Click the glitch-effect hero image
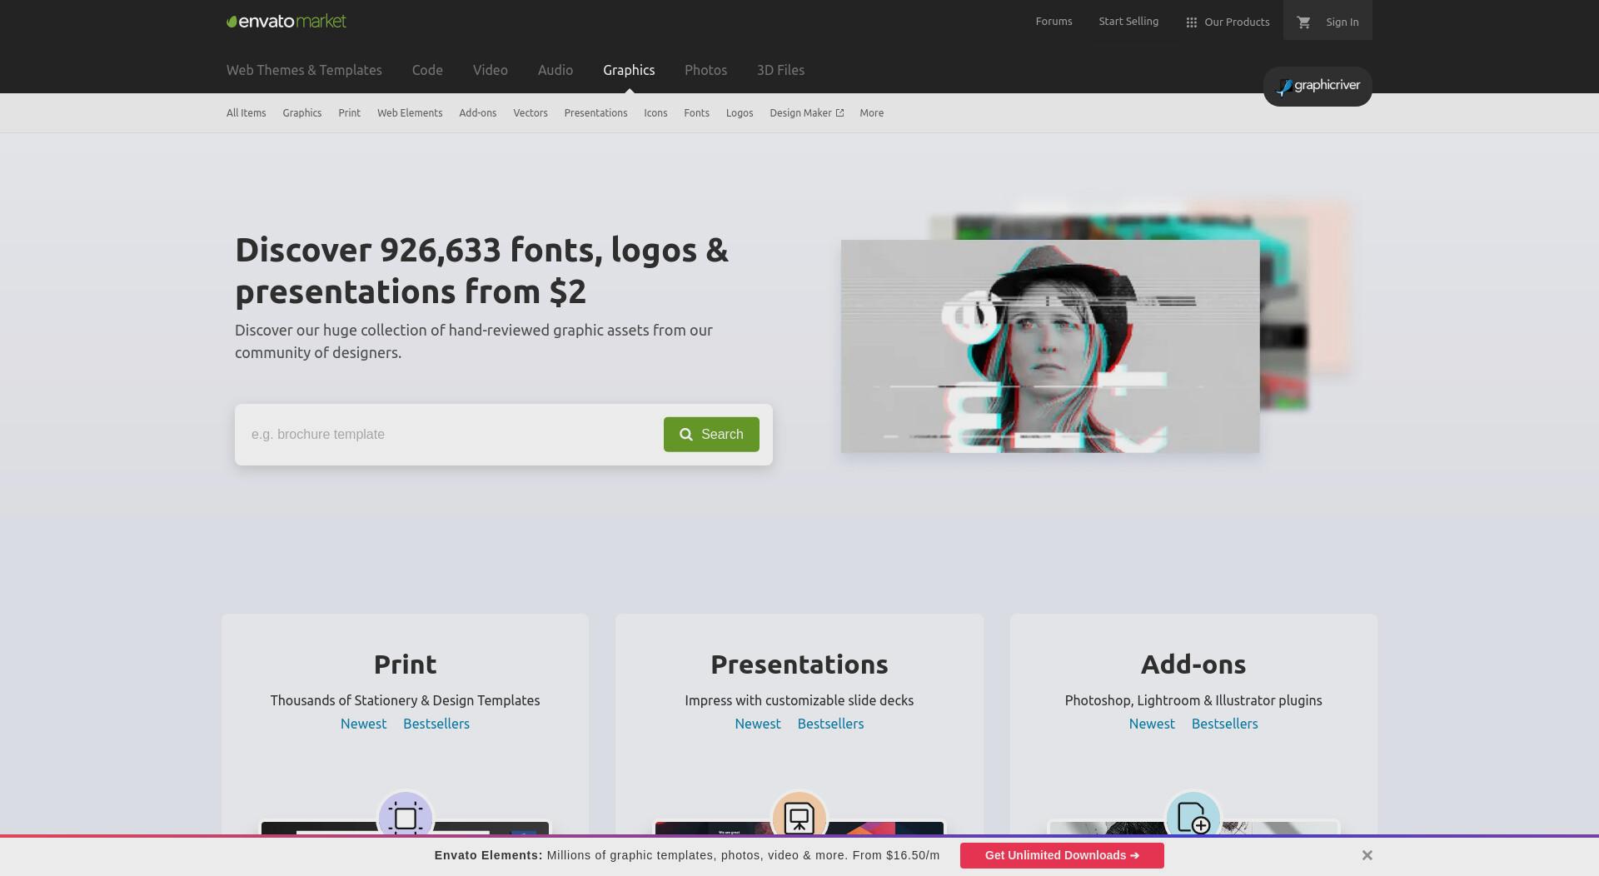The height and width of the screenshot is (876, 1599). click(x=1049, y=346)
